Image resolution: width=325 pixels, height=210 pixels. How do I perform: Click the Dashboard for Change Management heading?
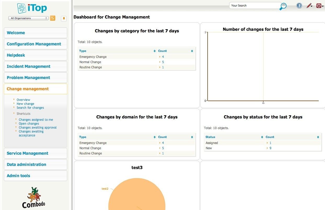coord(112,17)
